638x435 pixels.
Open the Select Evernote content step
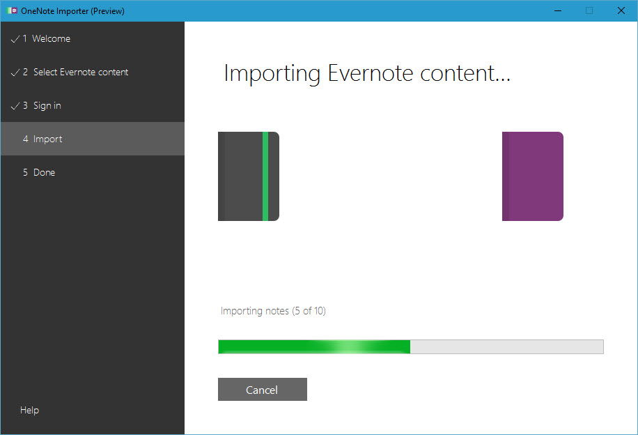(x=81, y=72)
